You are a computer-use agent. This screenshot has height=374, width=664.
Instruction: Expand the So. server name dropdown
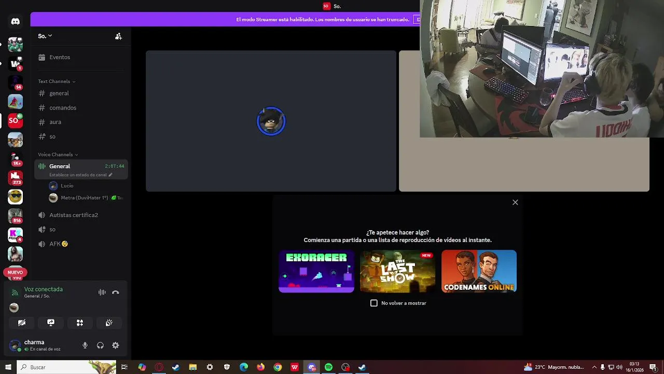45,36
